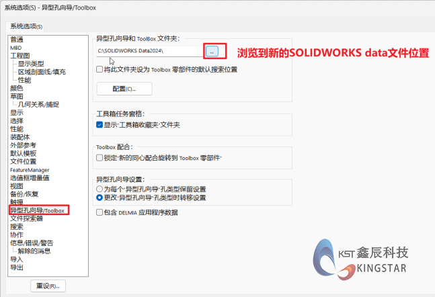
Task: Select 解除的消息 item
Action: 34,251
